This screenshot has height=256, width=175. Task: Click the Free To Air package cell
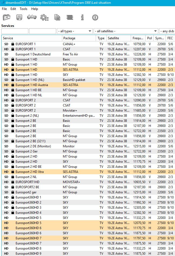[70, 54]
